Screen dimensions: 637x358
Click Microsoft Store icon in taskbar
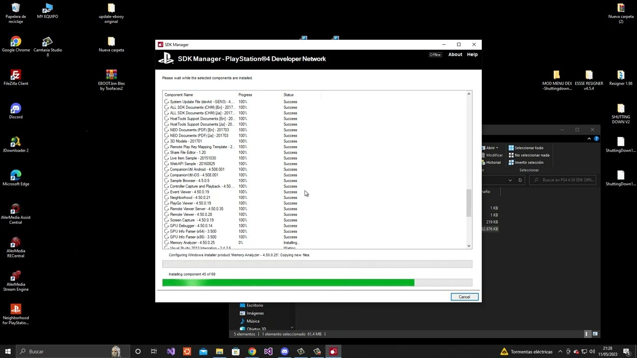coord(235,352)
